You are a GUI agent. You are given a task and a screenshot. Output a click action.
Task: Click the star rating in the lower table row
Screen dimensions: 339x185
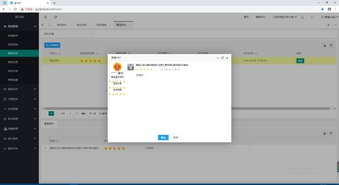[115, 148]
